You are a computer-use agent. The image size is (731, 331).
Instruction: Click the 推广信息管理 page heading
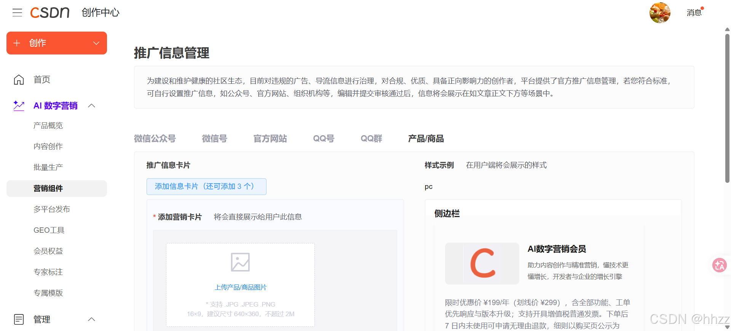(172, 53)
